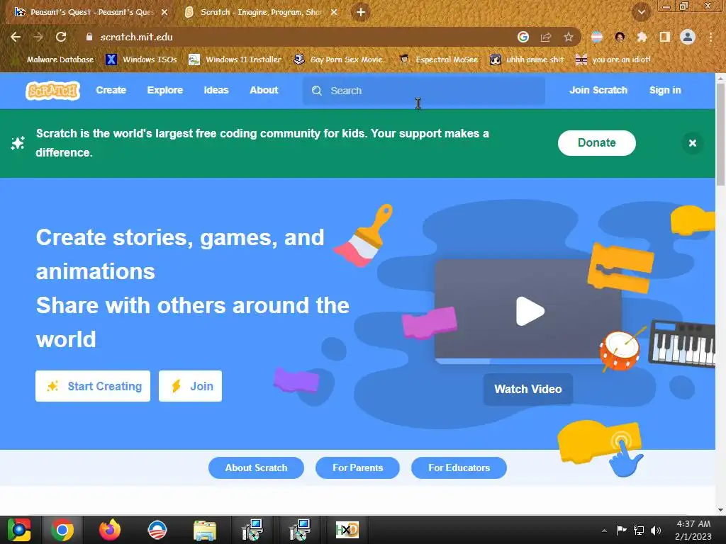Image resolution: width=726 pixels, height=544 pixels.
Task: Click the Action Center flag icon
Action: click(621, 530)
